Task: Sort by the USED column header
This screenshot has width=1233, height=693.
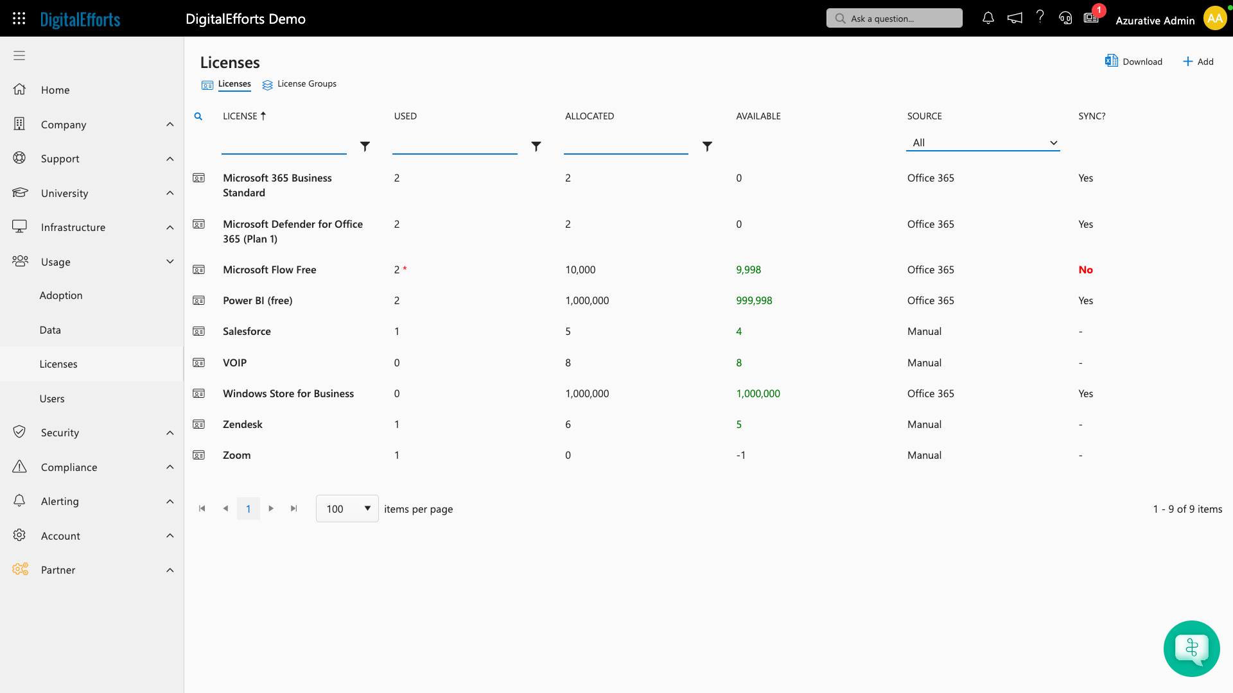Action: (x=405, y=116)
